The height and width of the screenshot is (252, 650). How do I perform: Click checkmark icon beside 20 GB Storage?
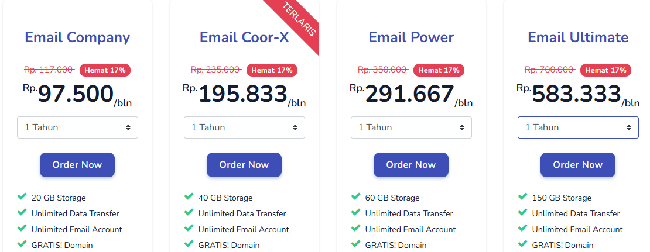[22, 197]
